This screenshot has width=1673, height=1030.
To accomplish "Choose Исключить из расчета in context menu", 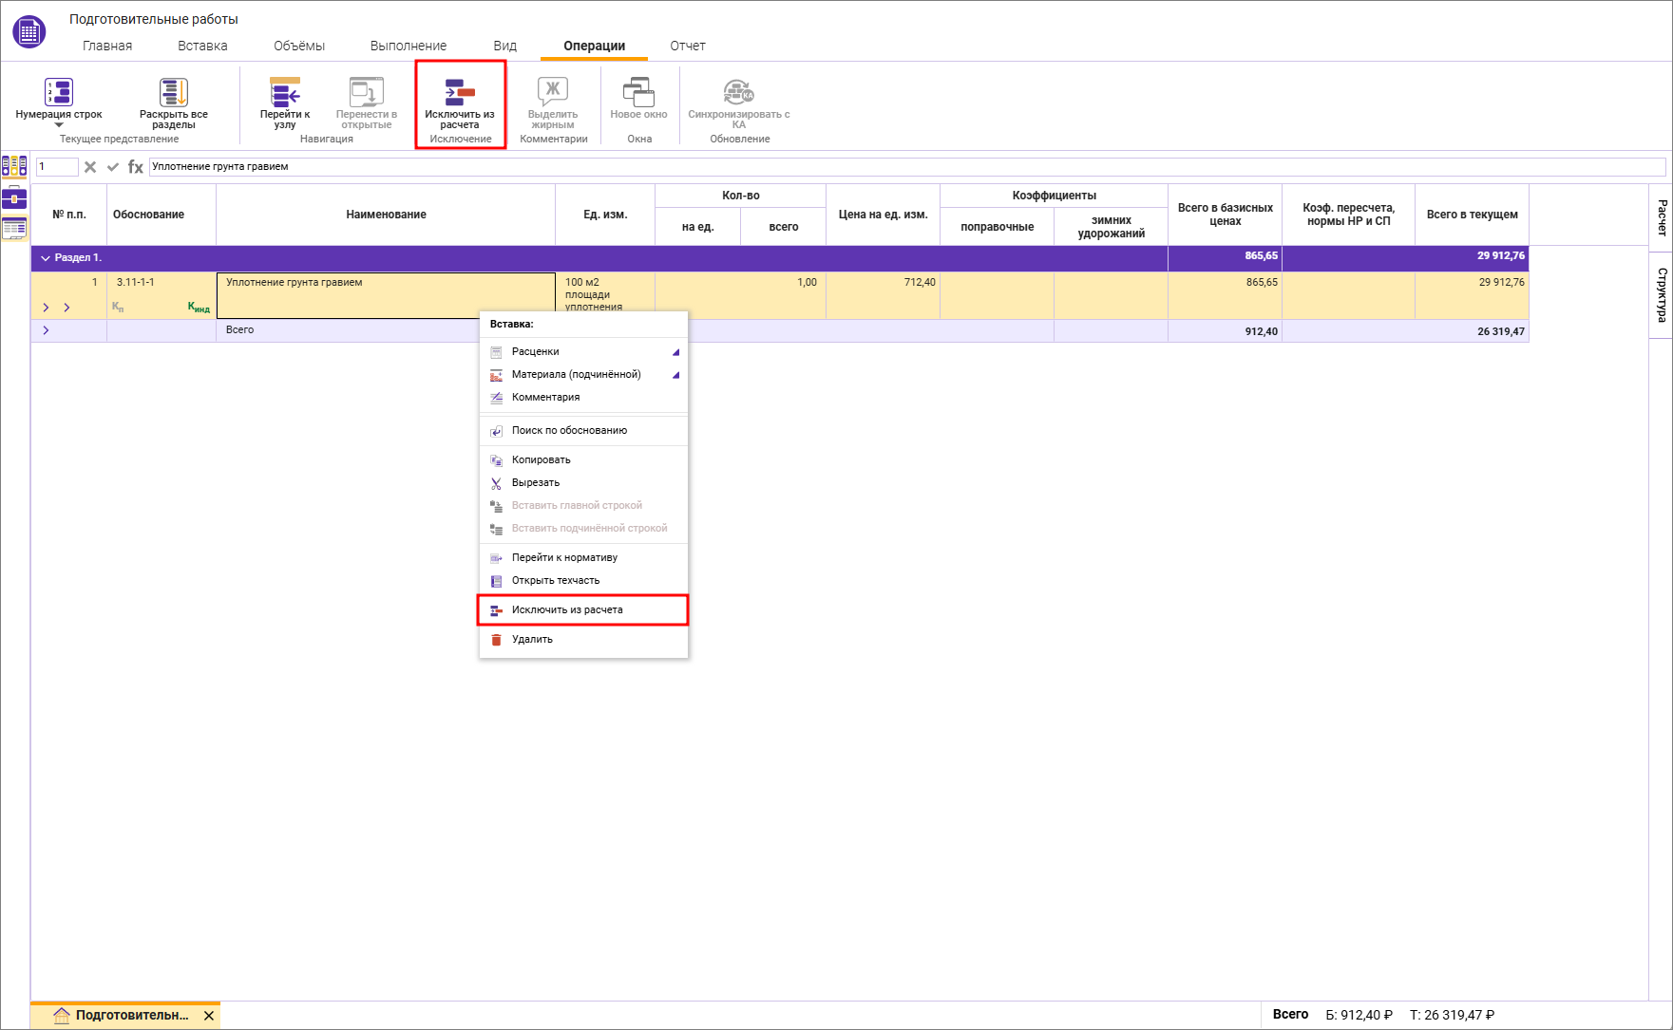I will pyautogui.click(x=567, y=610).
